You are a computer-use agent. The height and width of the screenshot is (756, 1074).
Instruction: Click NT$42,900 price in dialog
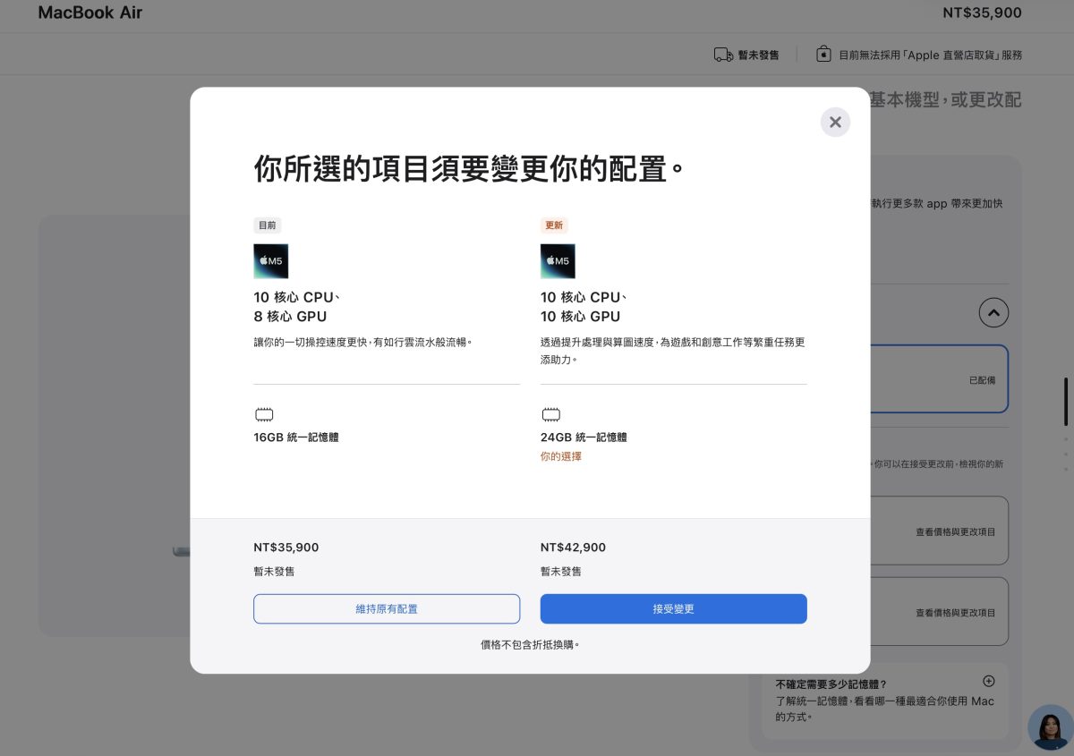pos(573,548)
